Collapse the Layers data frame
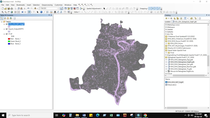Screen dimensions: 210x118 [x=2, y=22]
